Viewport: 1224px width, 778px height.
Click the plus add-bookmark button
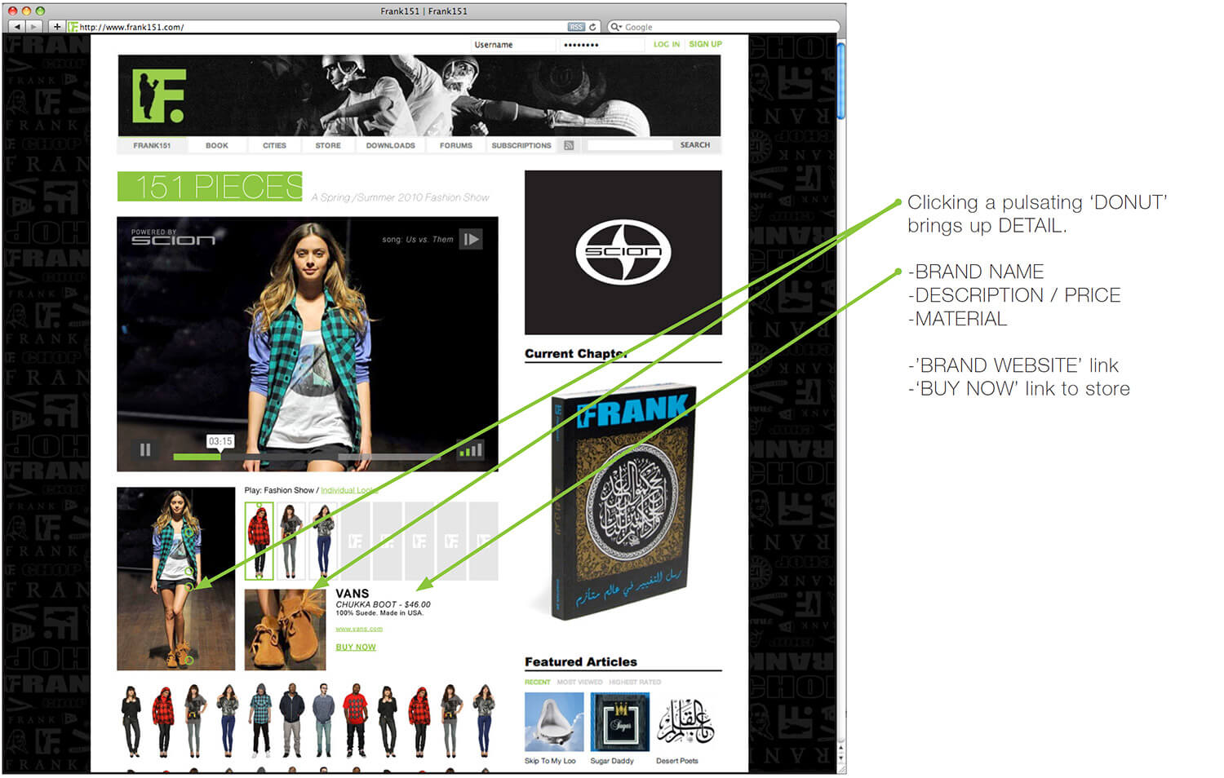pyautogui.click(x=56, y=27)
